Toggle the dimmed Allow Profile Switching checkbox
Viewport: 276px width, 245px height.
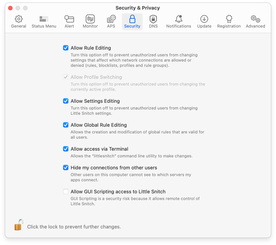[66, 77]
